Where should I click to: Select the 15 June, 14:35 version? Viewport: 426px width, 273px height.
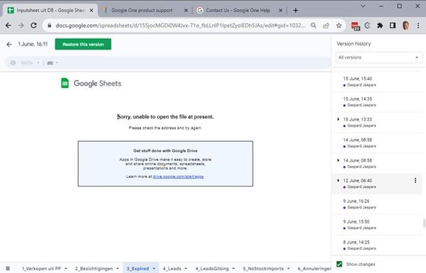point(377,102)
